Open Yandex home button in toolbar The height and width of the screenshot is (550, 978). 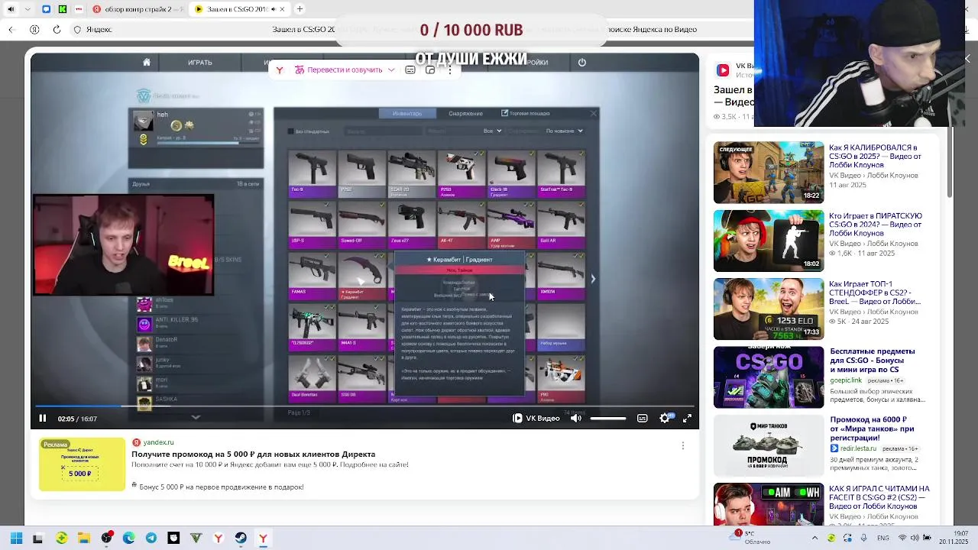34,30
